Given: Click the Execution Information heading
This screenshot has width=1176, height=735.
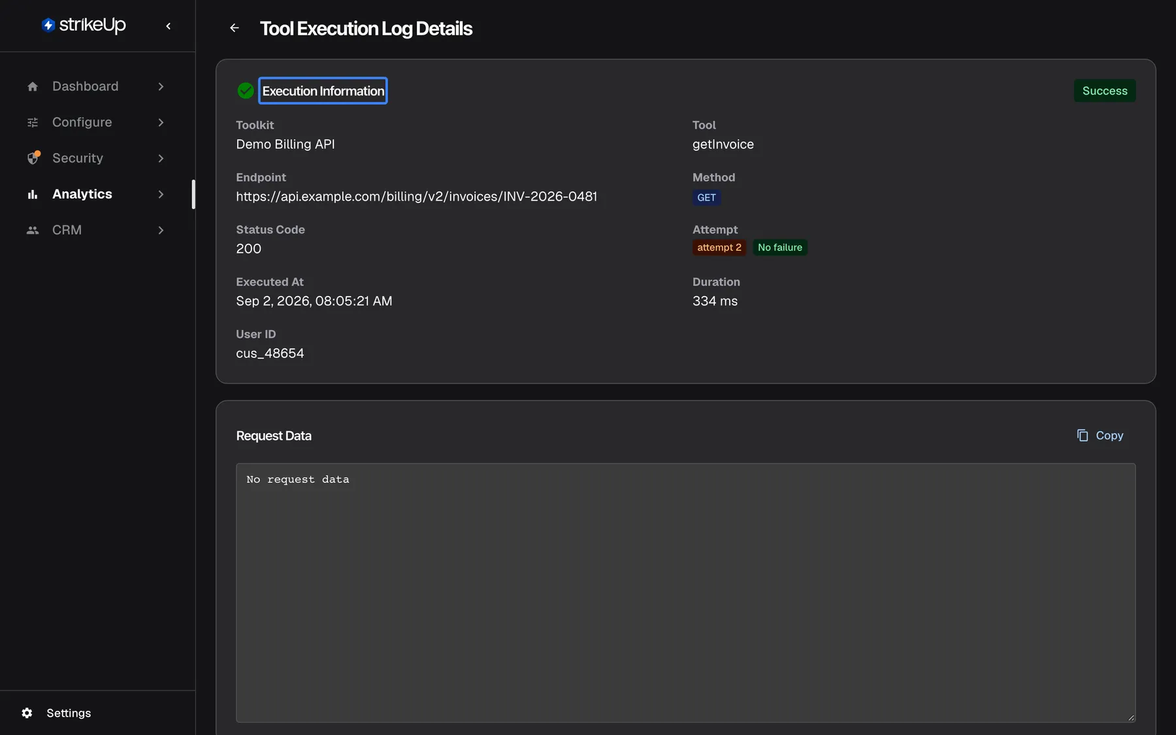Looking at the screenshot, I should (323, 91).
